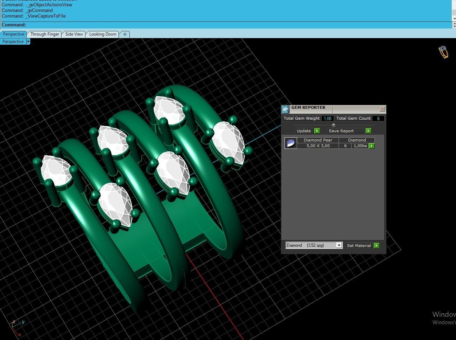Click the Total Gem Count value field

378,118
